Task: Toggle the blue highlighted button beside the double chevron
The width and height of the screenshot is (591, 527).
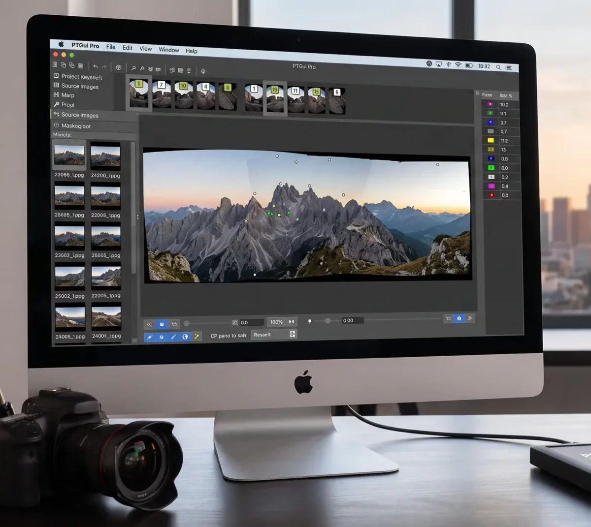Action: pos(162,324)
